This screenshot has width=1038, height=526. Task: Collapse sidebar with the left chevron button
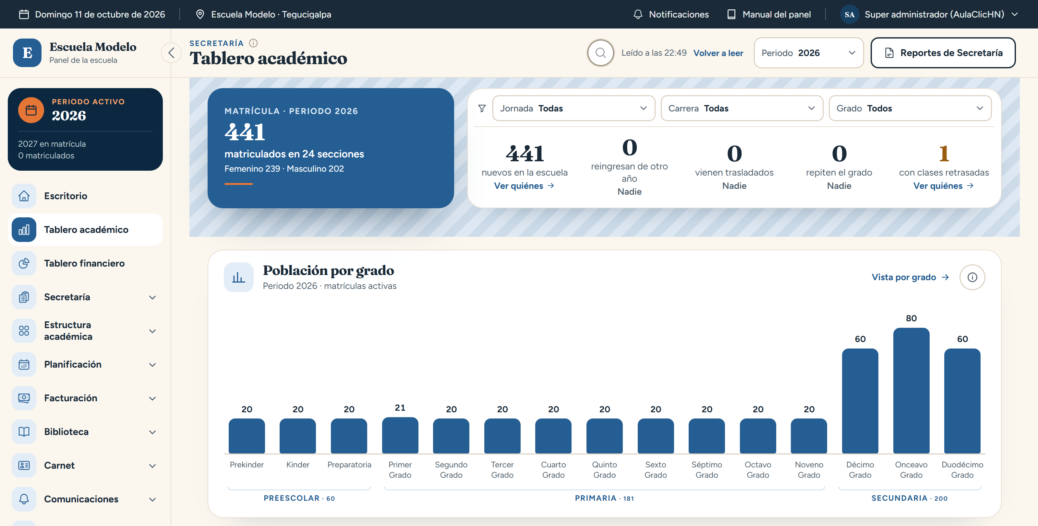tap(171, 53)
